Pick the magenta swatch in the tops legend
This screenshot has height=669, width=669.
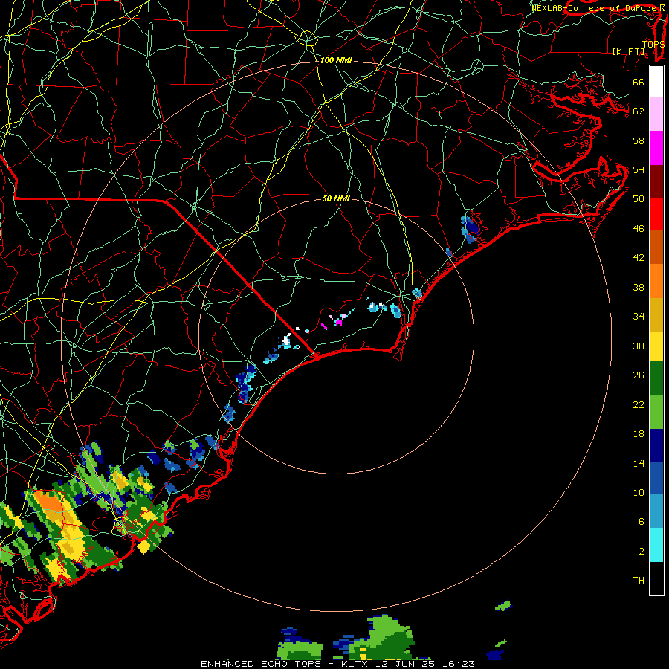pyautogui.click(x=656, y=148)
